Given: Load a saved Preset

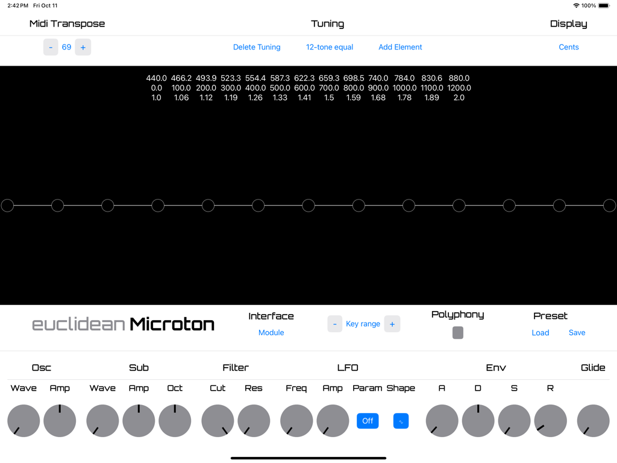Looking at the screenshot, I should click(x=540, y=332).
